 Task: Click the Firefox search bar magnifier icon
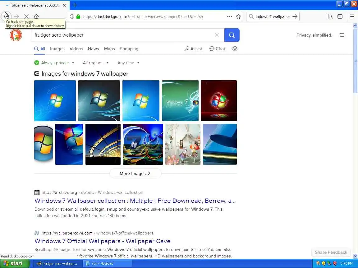pos(251,16)
